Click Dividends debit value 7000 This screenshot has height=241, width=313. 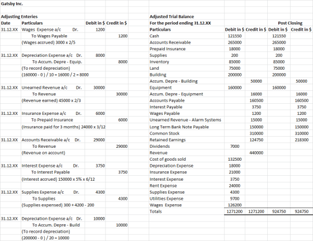[x=235, y=146]
